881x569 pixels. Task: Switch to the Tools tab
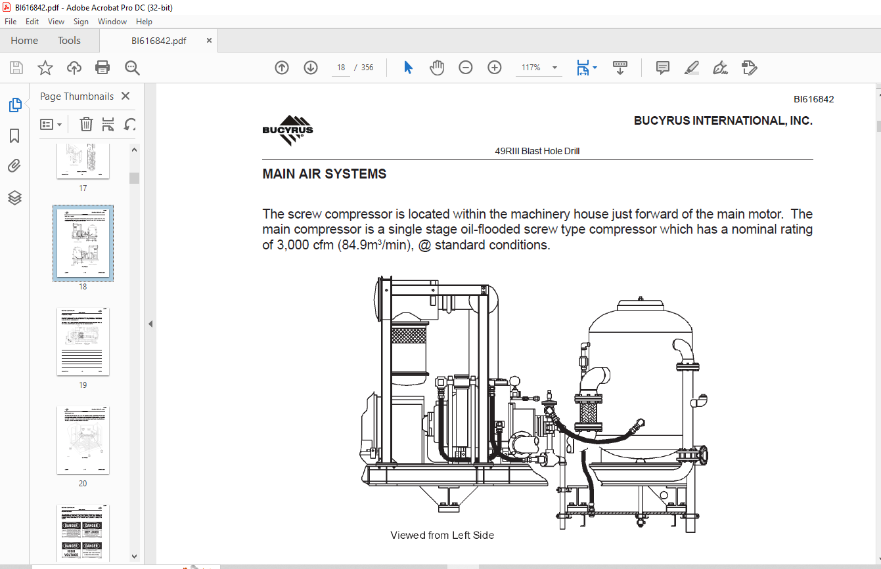point(69,41)
